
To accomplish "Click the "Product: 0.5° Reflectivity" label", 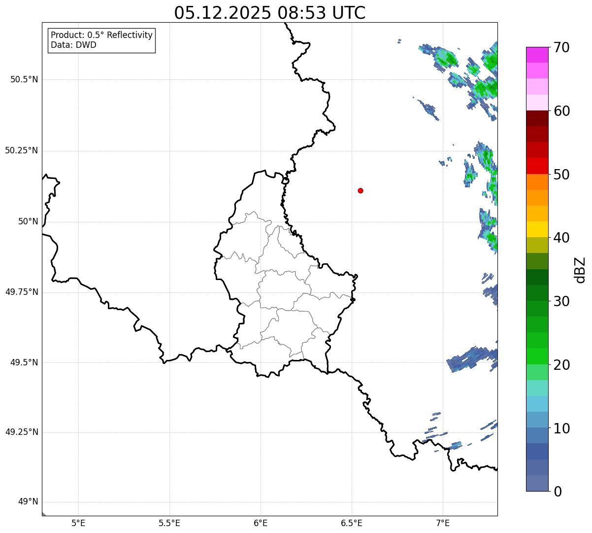I will (x=101, y=36).
